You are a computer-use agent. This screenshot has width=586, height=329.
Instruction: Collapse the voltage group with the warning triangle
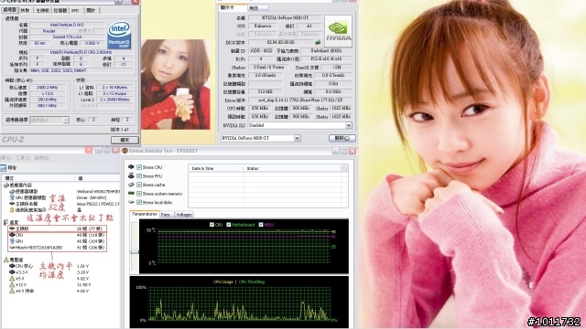tap(6, 260)
